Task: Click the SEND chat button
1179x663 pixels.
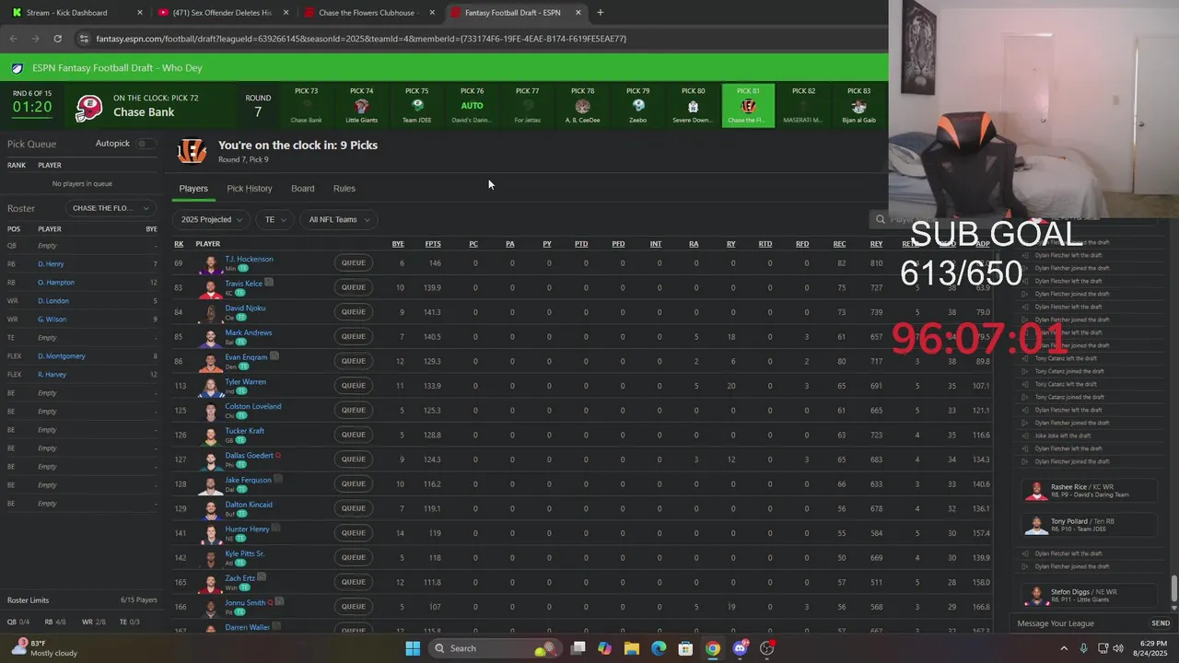Action: point(1161,623)
